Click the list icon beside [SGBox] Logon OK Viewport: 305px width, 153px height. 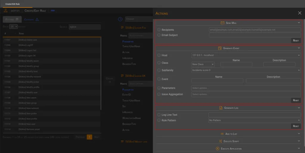pyautogui.click(x=122, y=76)
